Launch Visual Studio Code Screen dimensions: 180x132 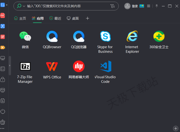[x=106, y=66]
